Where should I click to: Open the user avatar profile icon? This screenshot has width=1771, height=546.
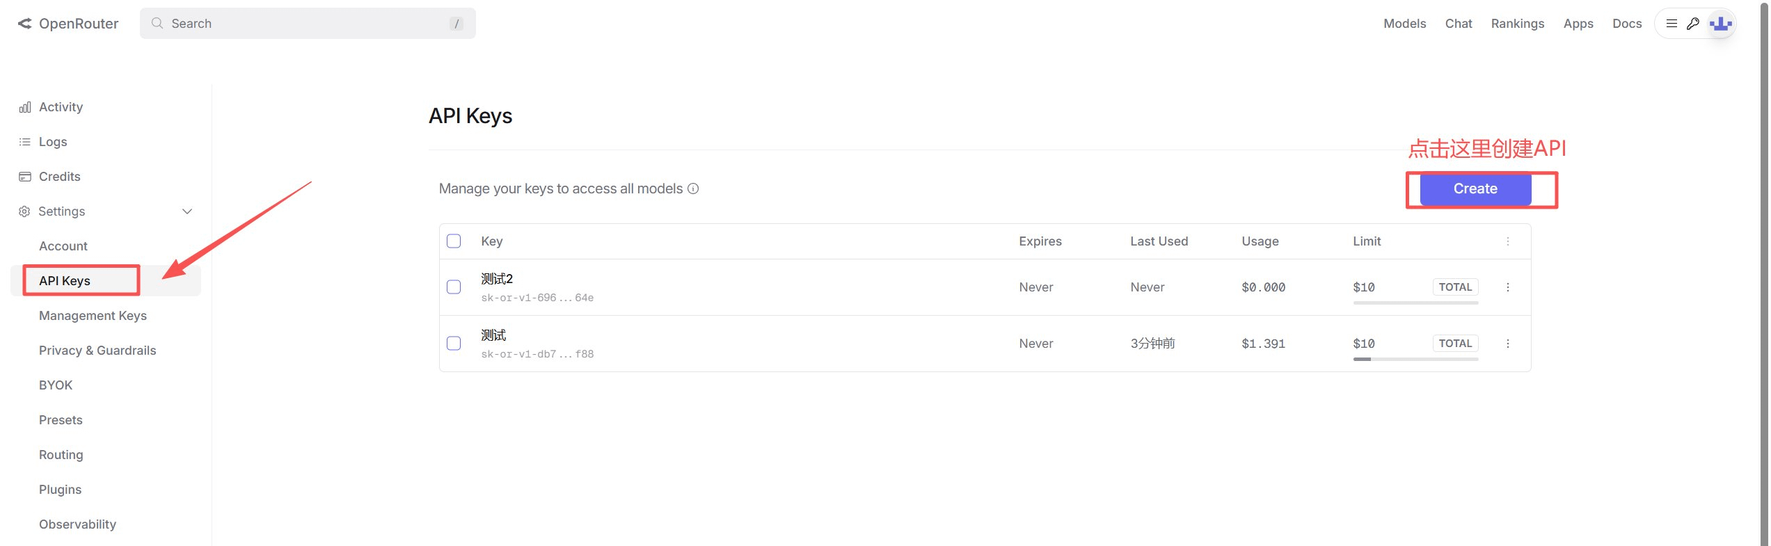1720,24
